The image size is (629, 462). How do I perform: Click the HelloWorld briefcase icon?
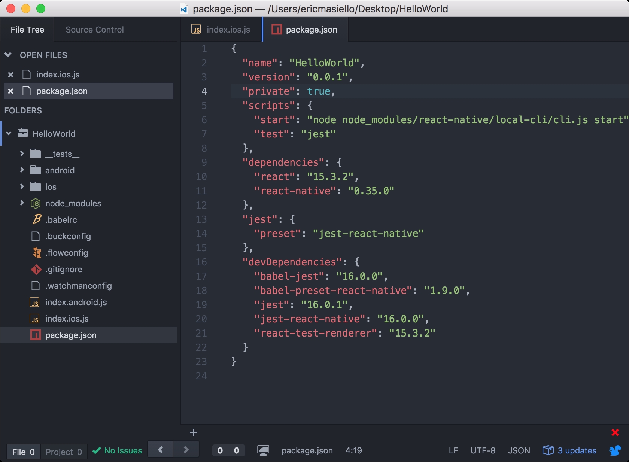23,133
